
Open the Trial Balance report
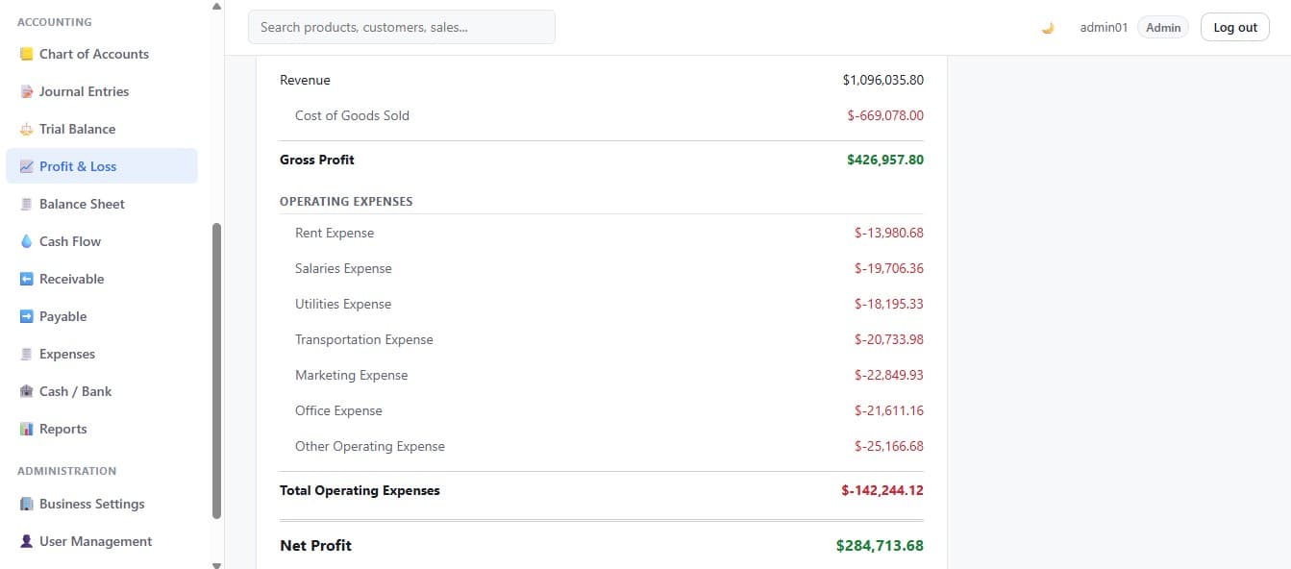click(102, 129)
